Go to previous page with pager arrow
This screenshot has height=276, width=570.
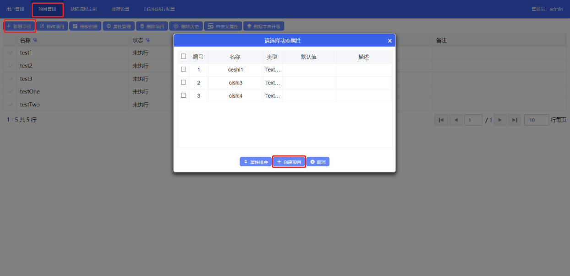(455, 120)
